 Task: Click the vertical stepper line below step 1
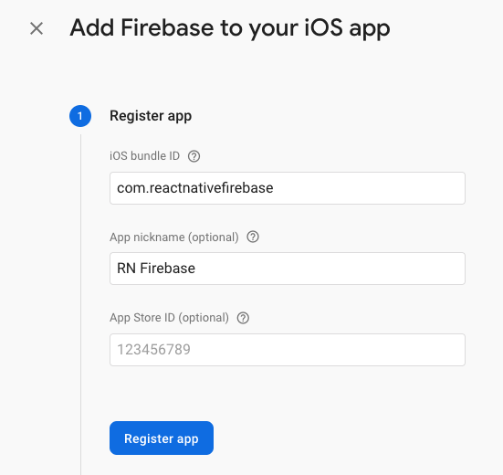click(x=80, y=304)
